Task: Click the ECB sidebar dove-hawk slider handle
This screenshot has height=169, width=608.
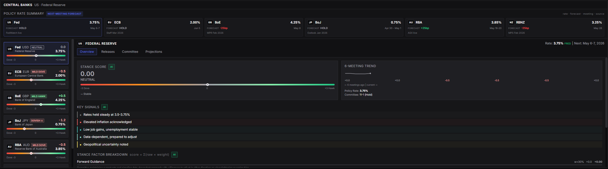Action: coord(31,80)
